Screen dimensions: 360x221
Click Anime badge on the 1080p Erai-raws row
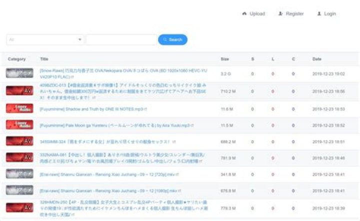pyautogui.click(x=19, y=190)
